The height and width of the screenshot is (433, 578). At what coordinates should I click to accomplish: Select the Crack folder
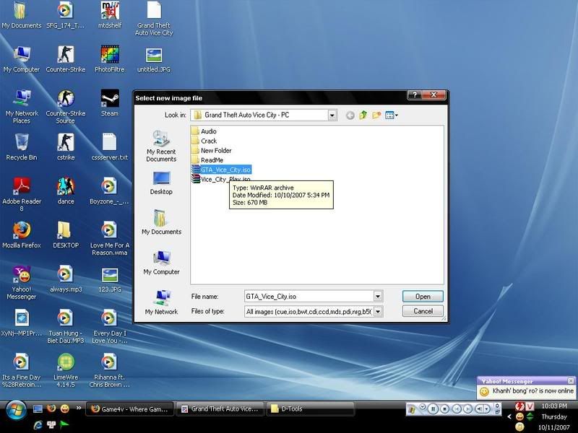click(x=204, y=141)
